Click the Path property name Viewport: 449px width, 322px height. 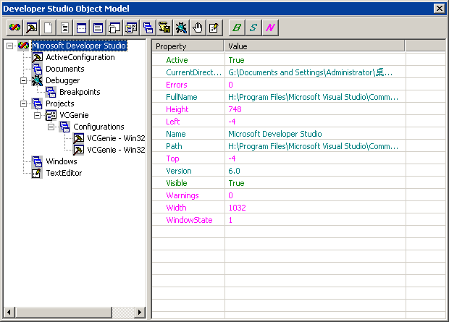pyautogui.click(x=174, y=146)
